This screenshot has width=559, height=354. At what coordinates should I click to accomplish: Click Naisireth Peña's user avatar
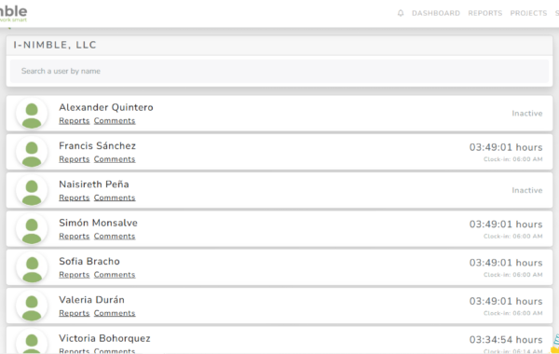[32, 191]
